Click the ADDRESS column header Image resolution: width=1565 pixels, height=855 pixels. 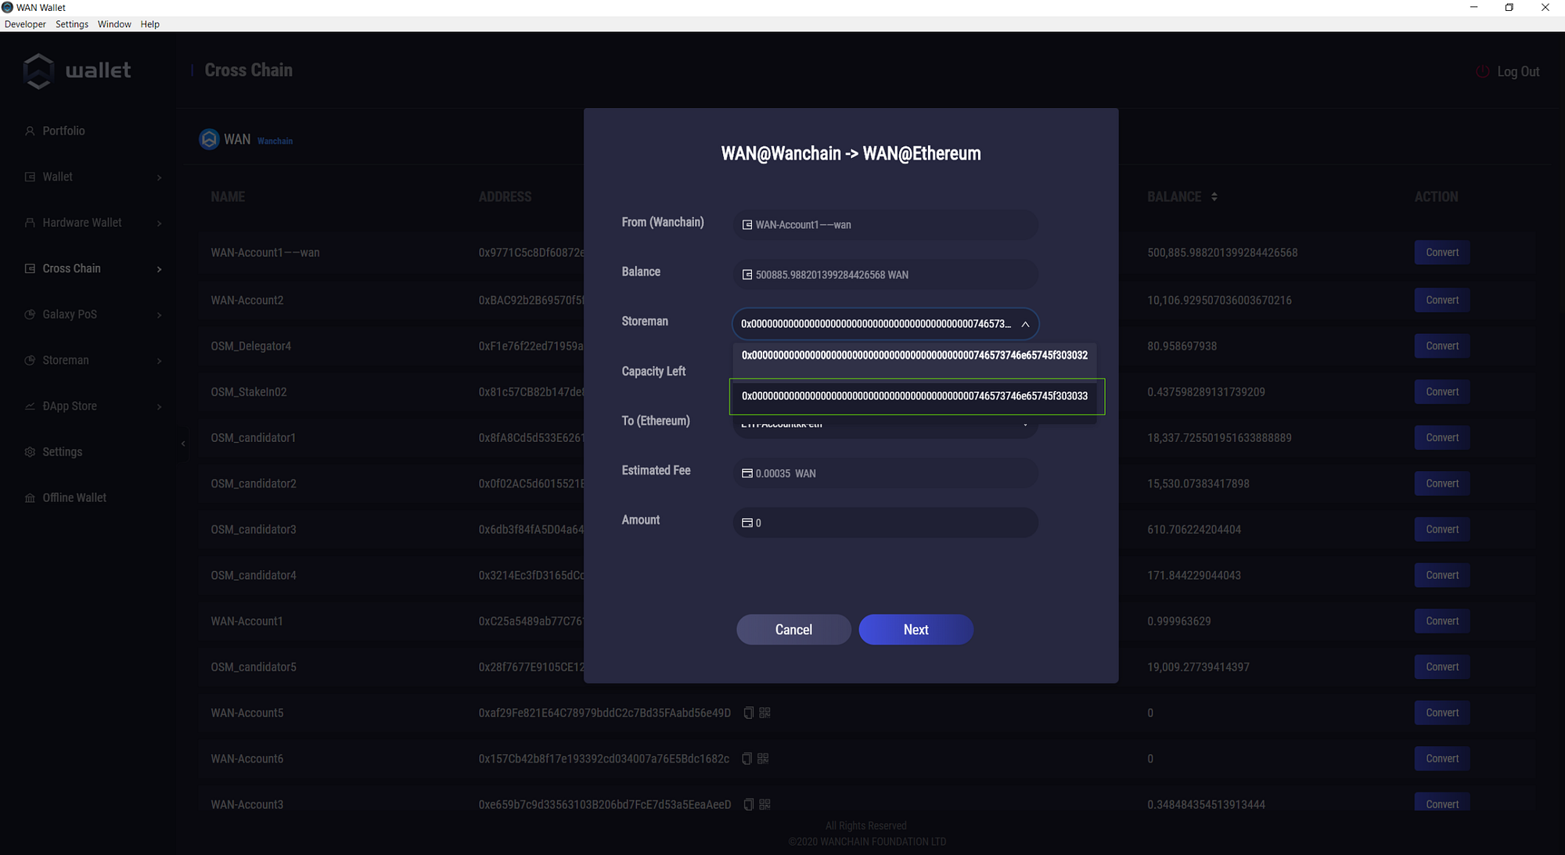[x=505, y=197]
